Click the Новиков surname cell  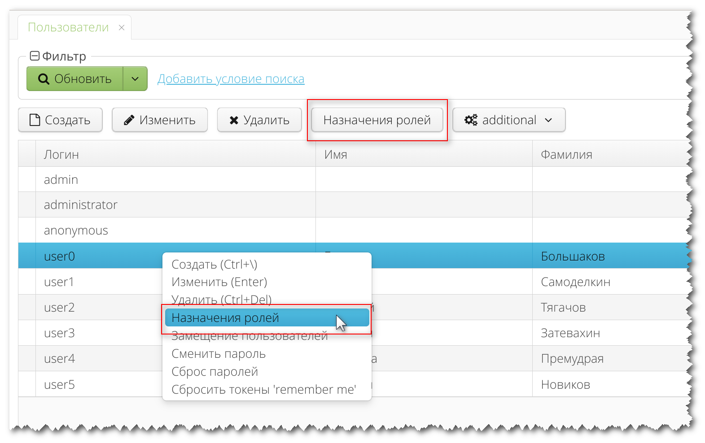click(x=610, y=384)
